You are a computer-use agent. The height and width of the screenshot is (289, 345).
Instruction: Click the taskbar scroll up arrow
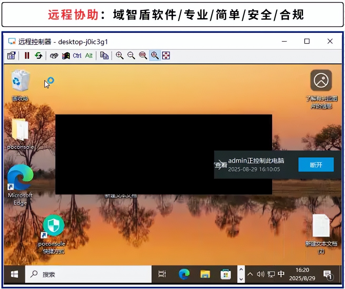241,269
